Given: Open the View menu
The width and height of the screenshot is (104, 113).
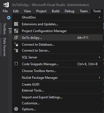Looking at the screenshot, I should click(27, 11).
